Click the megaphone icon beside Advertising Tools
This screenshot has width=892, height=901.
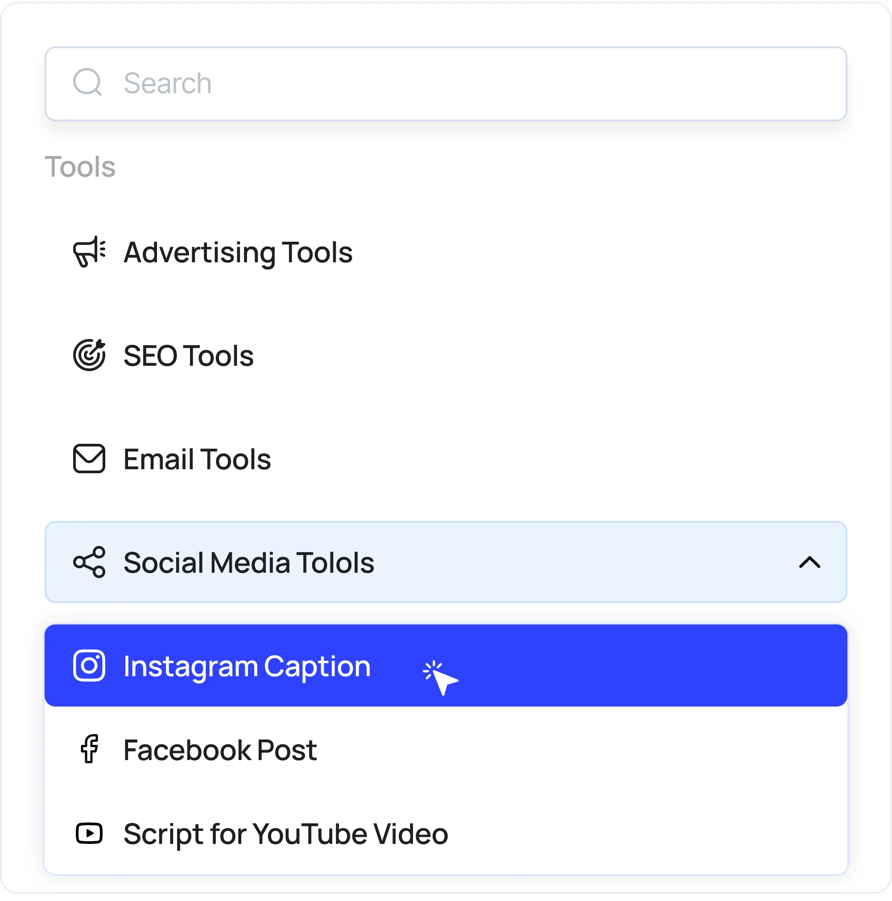[90, 252]
